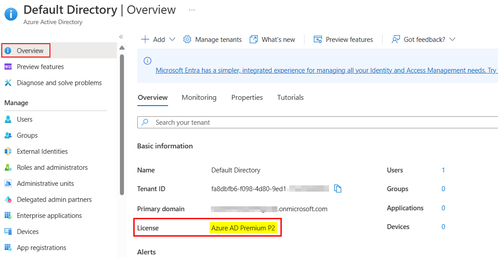Click the Add toolbar button label
Image resolution: width=498 pixels, height=258 pixels.
[159, 40]
